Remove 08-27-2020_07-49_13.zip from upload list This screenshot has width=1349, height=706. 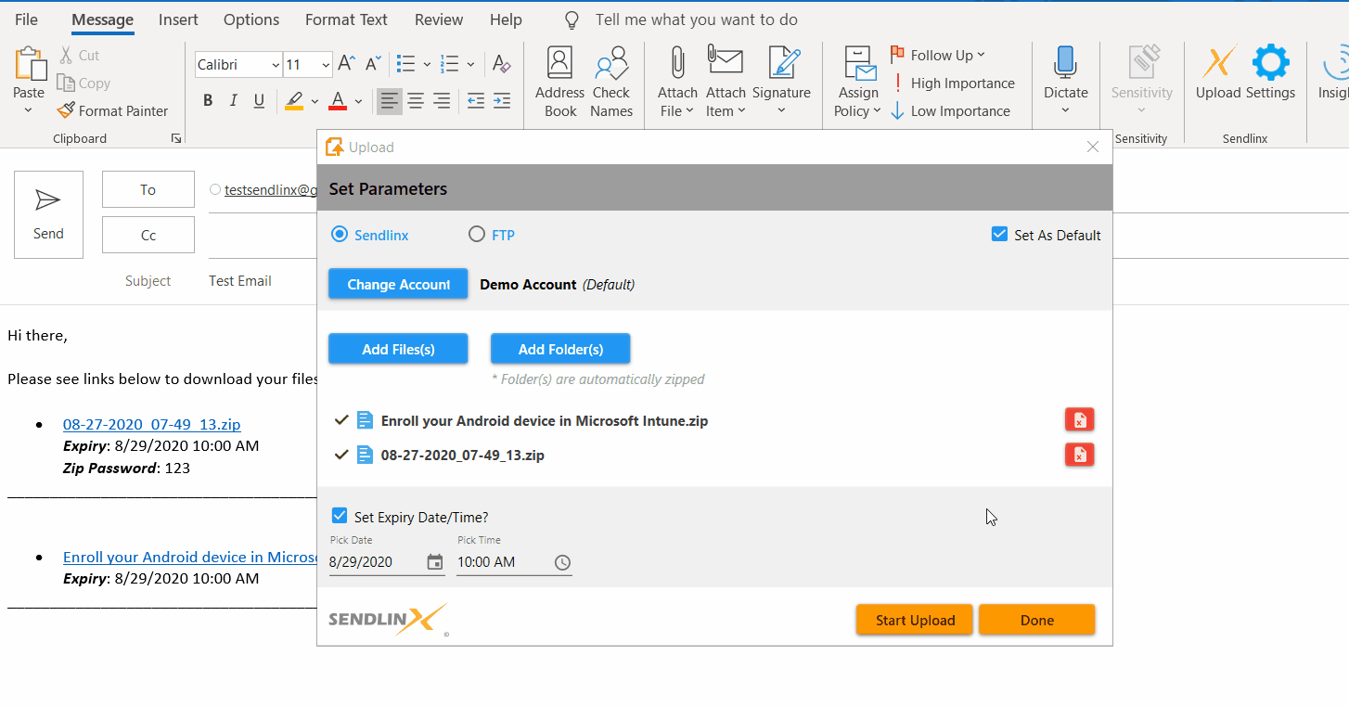(1079, 455)
